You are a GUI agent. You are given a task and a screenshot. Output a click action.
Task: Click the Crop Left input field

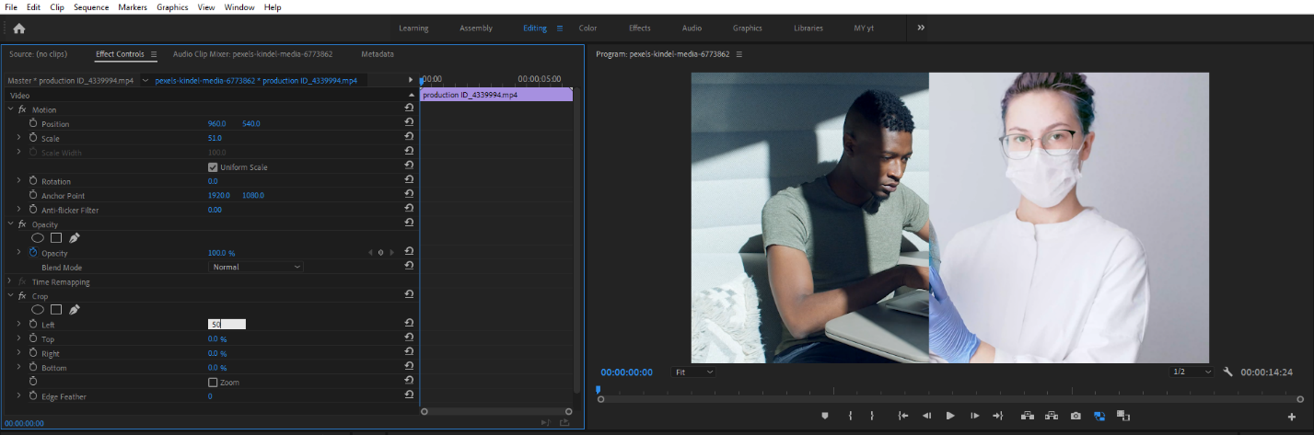click(x=227, y=324)
